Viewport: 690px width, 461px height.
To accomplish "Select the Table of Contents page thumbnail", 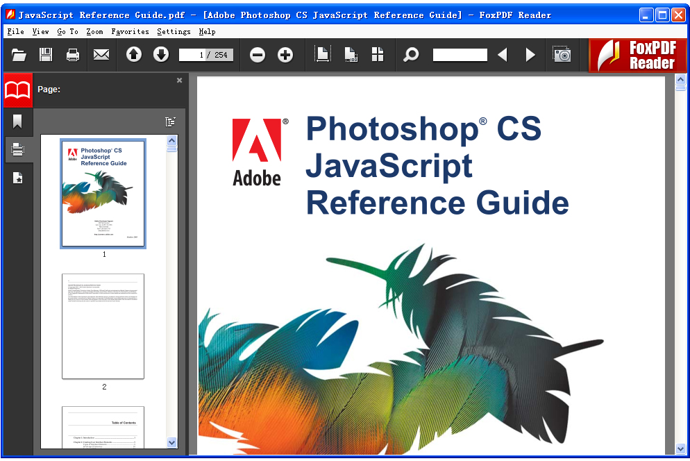I will (103, 427).
